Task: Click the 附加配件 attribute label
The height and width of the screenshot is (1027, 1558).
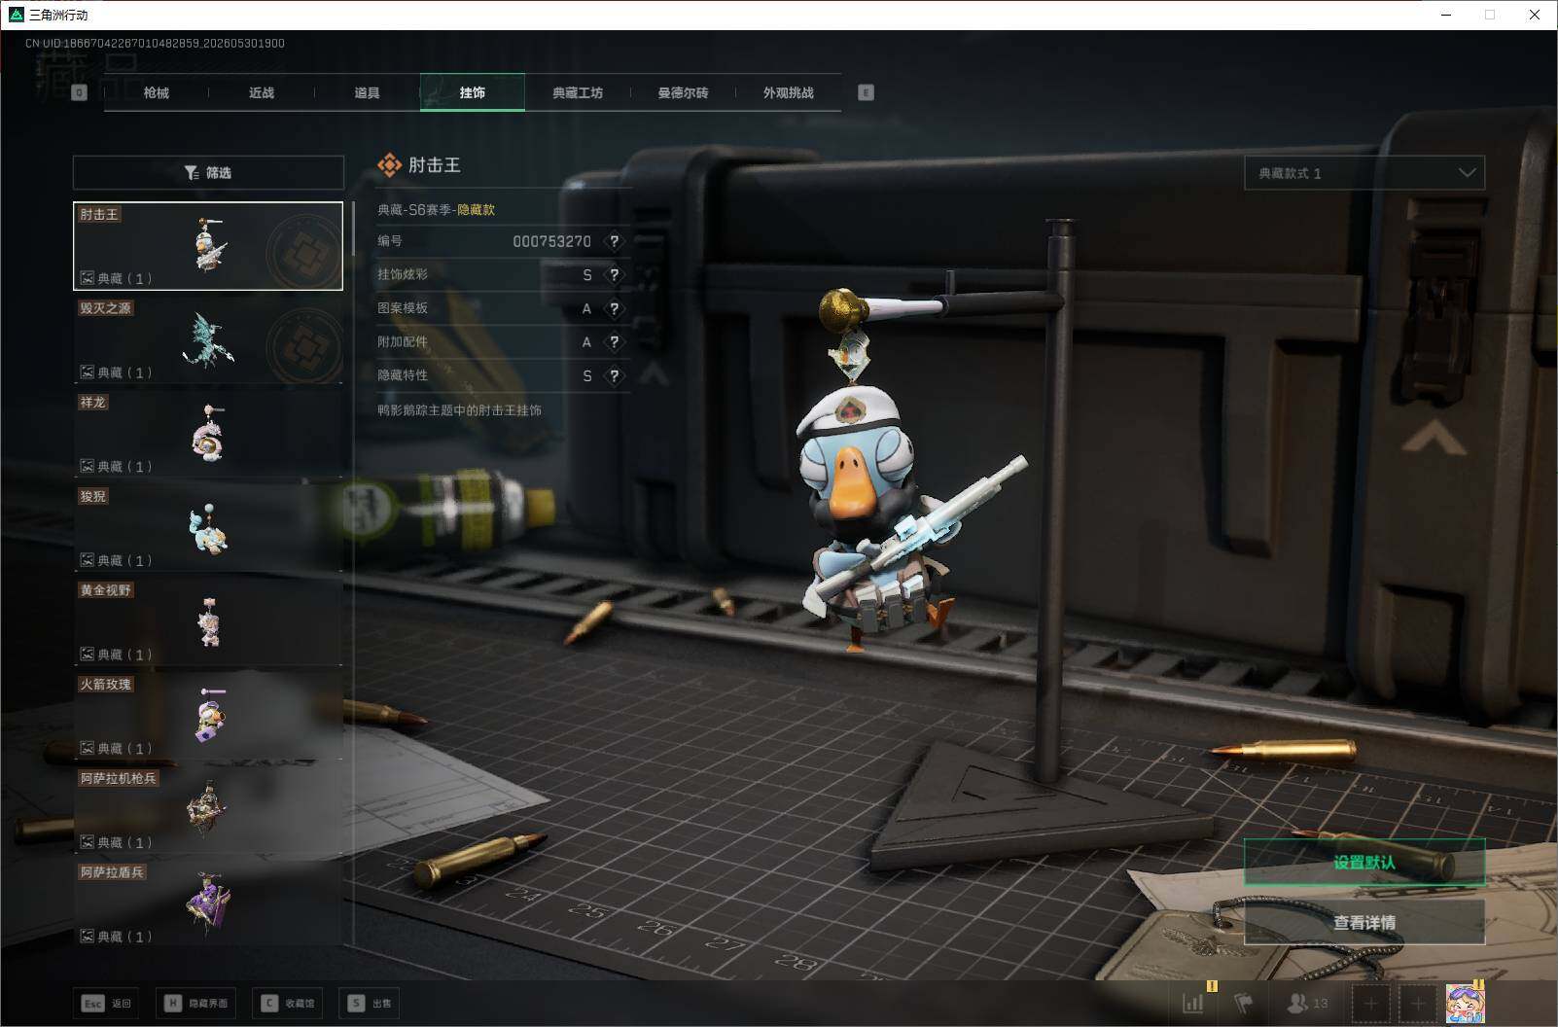Action: click(x=403, y=342)
